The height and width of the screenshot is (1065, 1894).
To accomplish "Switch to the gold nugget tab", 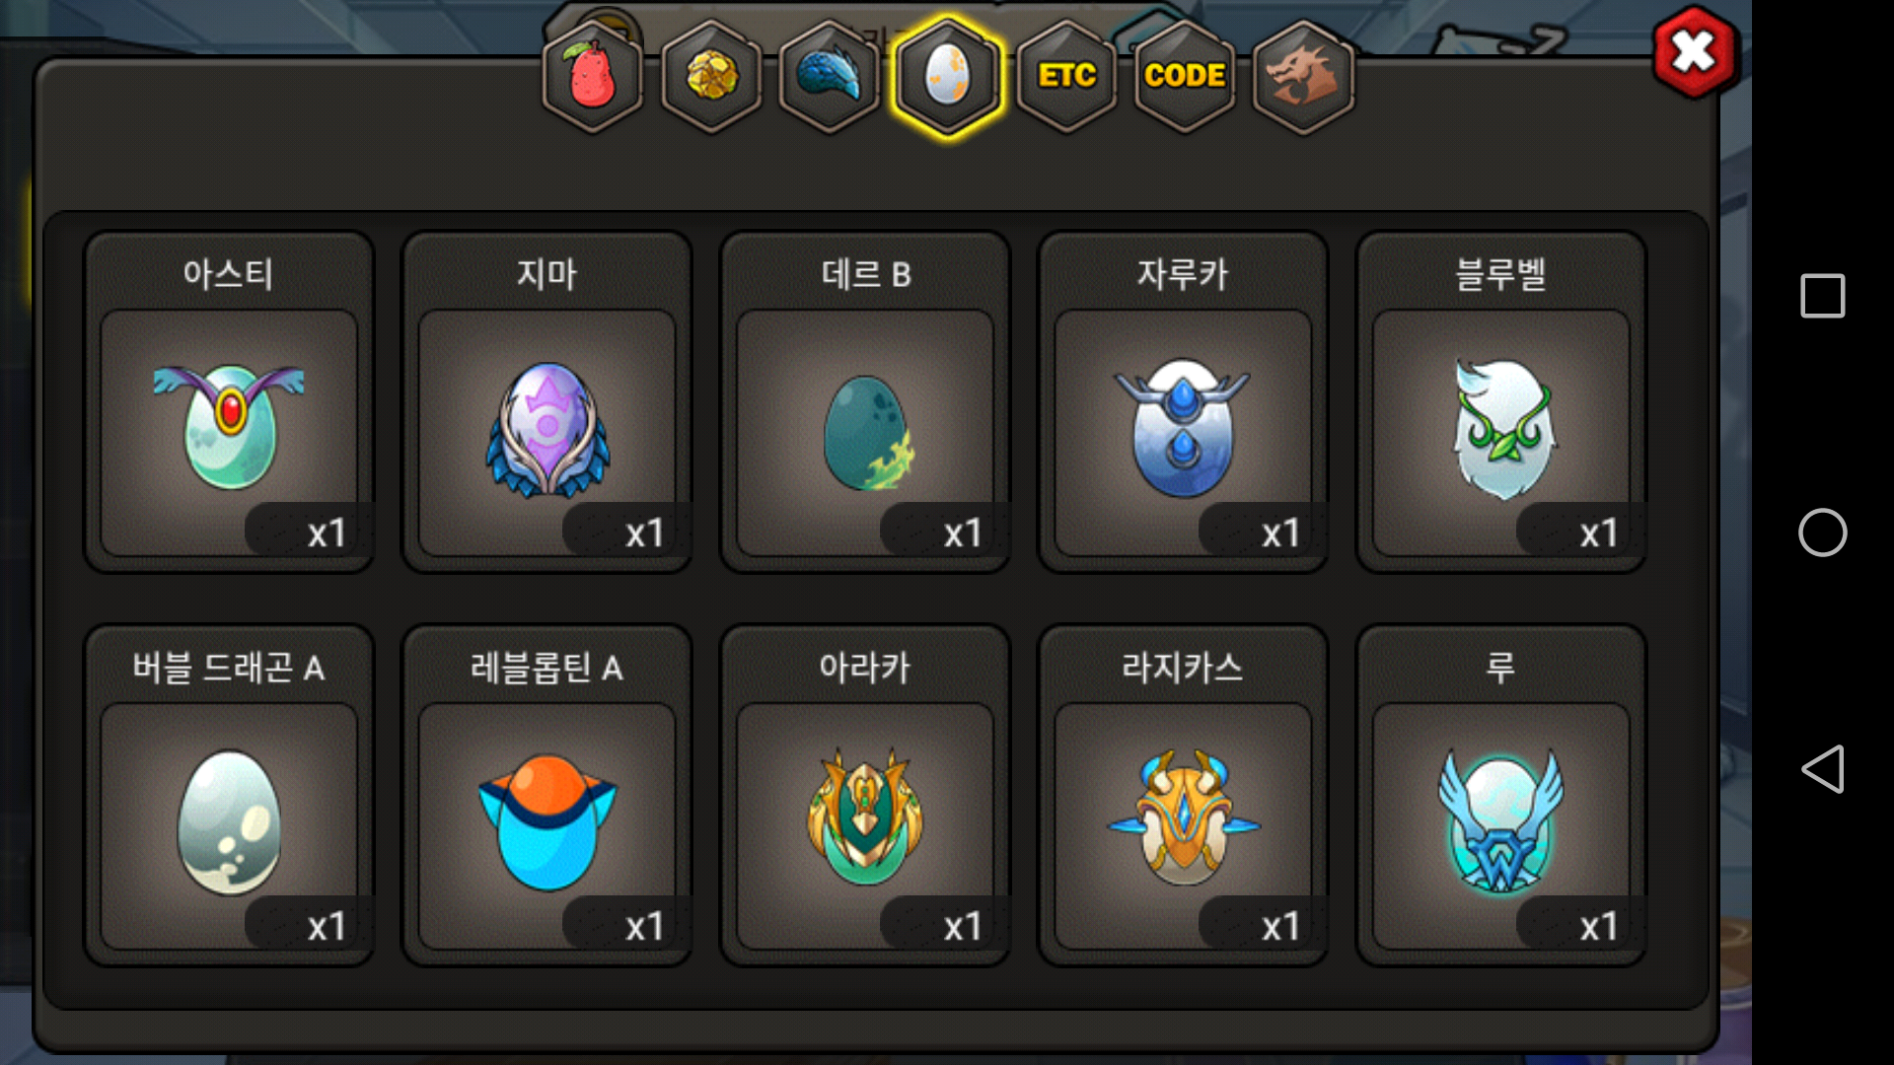I will click(710, 76).
